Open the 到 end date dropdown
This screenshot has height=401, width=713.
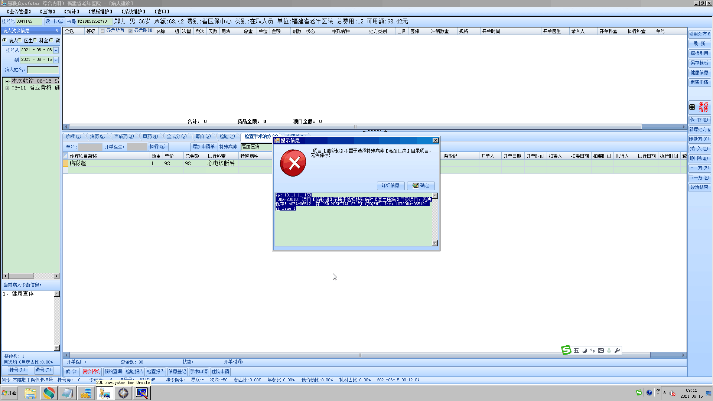click(56, 60)
